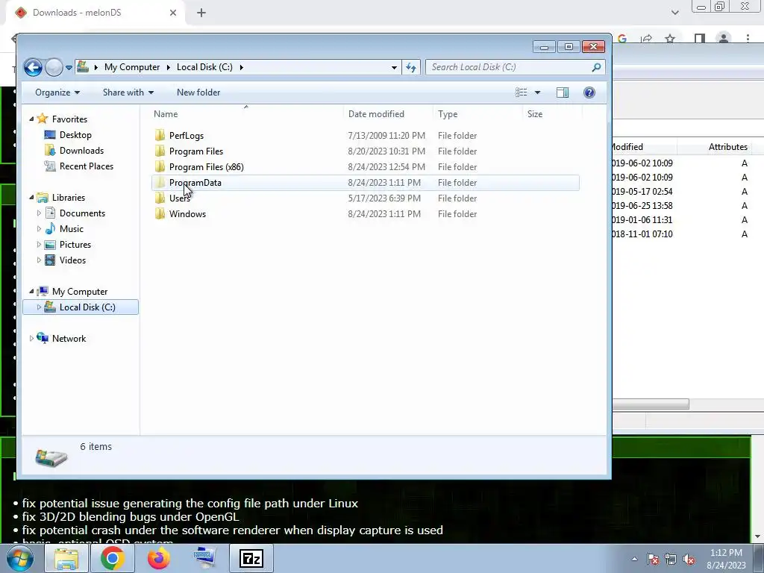Switch to Downloads - melonDS Chrome tab

95,13
